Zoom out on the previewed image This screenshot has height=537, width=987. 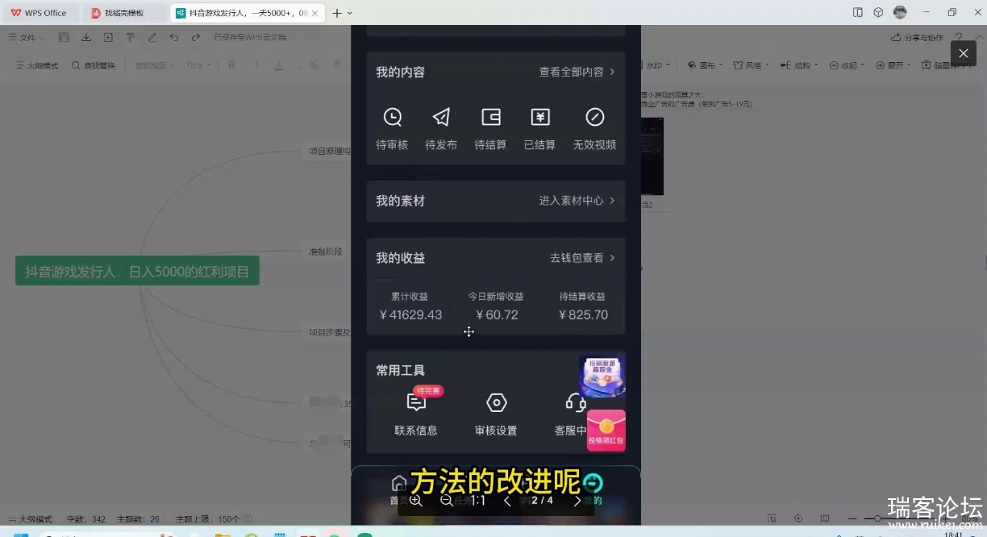tap(447, 501)
